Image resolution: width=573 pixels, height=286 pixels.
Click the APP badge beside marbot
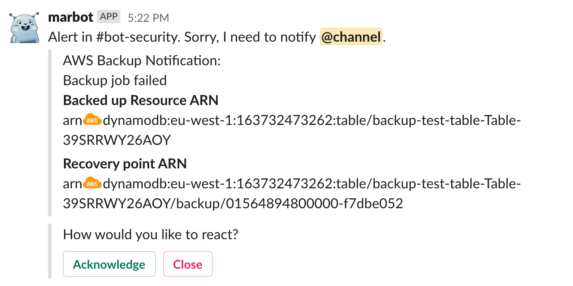click(x=109, y=17)
